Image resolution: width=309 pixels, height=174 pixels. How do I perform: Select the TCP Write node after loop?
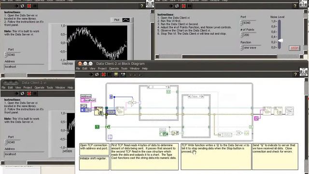point(267,111)
